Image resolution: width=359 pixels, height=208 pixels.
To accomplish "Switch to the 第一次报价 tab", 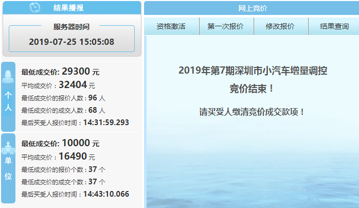I will click(226, 26).
